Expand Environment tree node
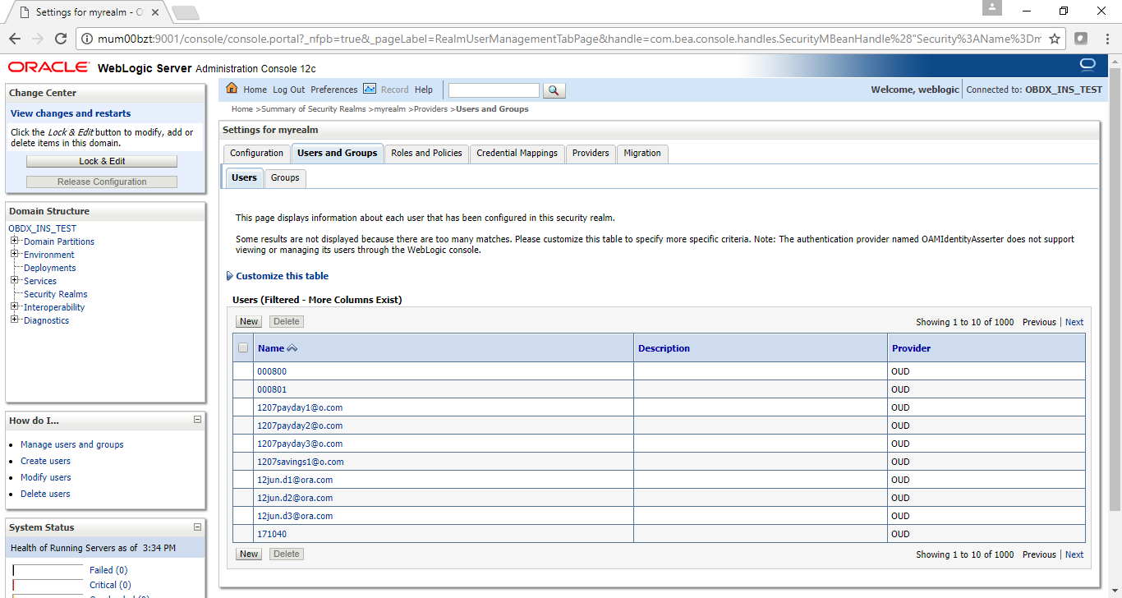 click(x=15, y=255)
